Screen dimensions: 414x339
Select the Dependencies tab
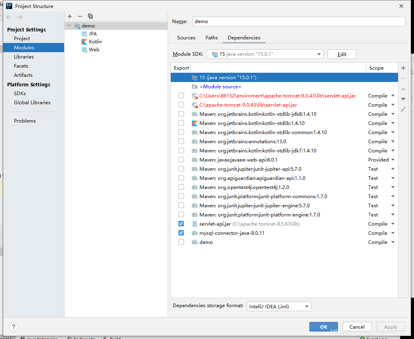tap(244, 38)
